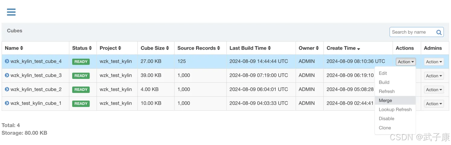The height and width of the screenshot is (145, 451).
Task: Expand details for wzk_kylin_test_cube_3 row
Action: [7, 75]
